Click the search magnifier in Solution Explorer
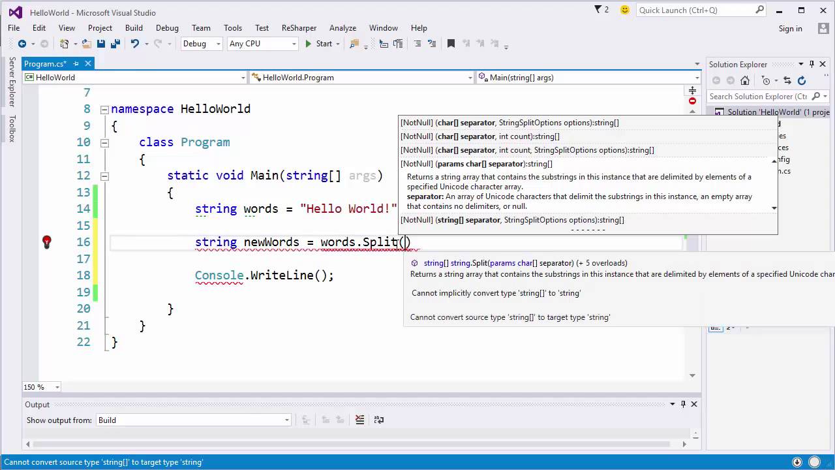835x470 pixels. [815, 97]
